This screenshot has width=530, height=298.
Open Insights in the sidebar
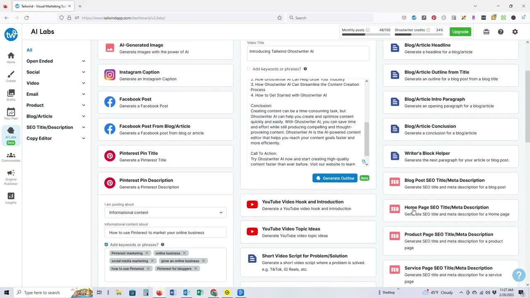coord(11,198)
